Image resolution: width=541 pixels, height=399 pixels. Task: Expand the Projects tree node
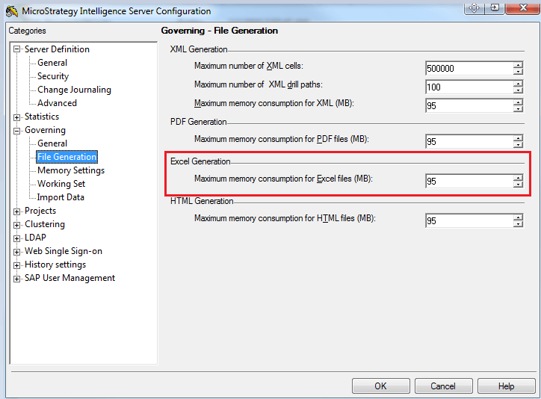click(x=16, y=211)
